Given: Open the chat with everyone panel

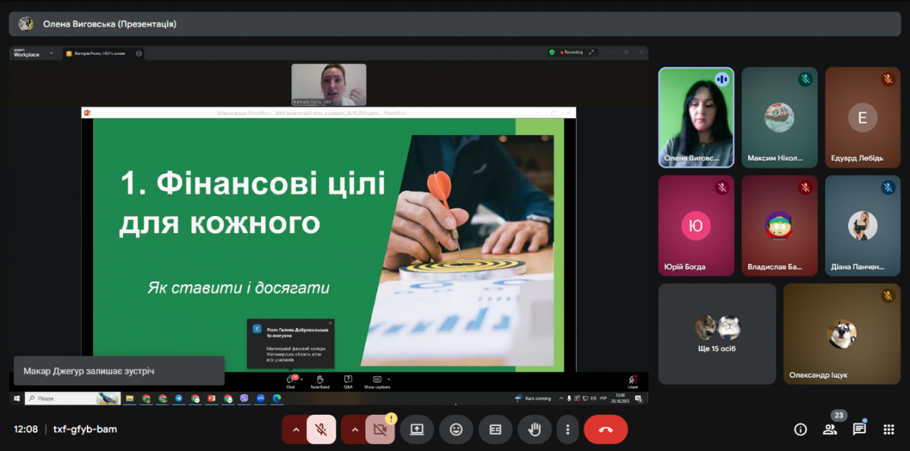Looking at the screenshot, I should pos(859,429).
